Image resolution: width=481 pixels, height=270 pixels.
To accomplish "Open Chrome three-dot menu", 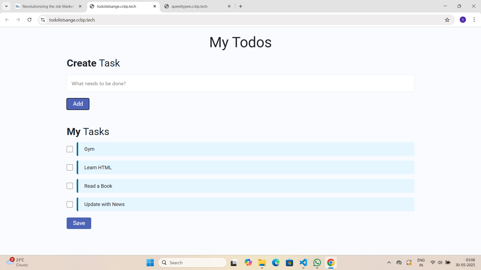I will pos(474,20).
